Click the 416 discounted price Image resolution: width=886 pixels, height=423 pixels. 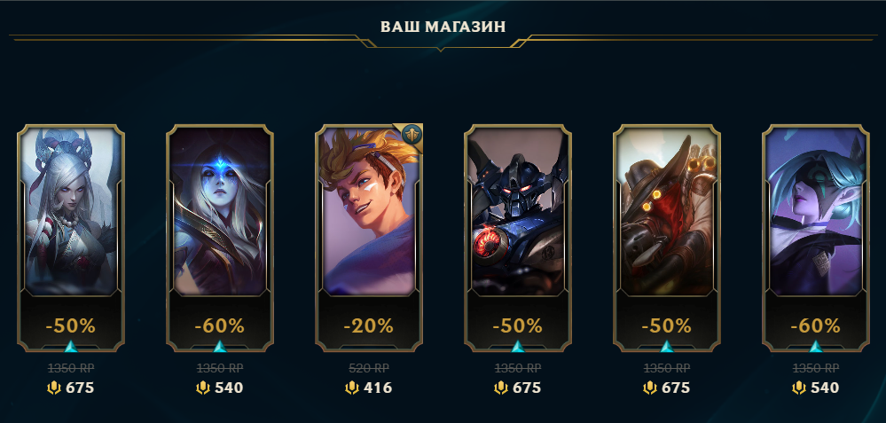[377, 388]
